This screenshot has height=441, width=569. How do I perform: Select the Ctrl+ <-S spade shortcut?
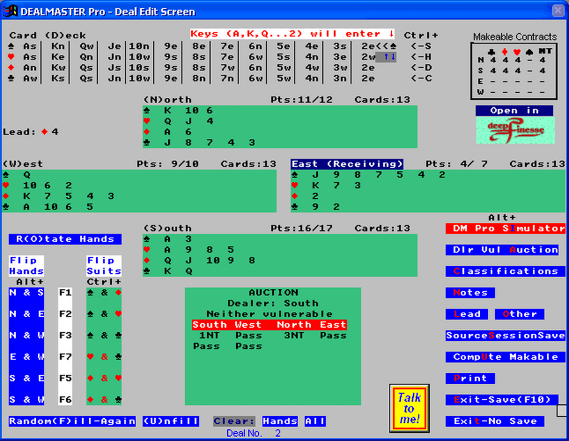(x=421, y=47)
